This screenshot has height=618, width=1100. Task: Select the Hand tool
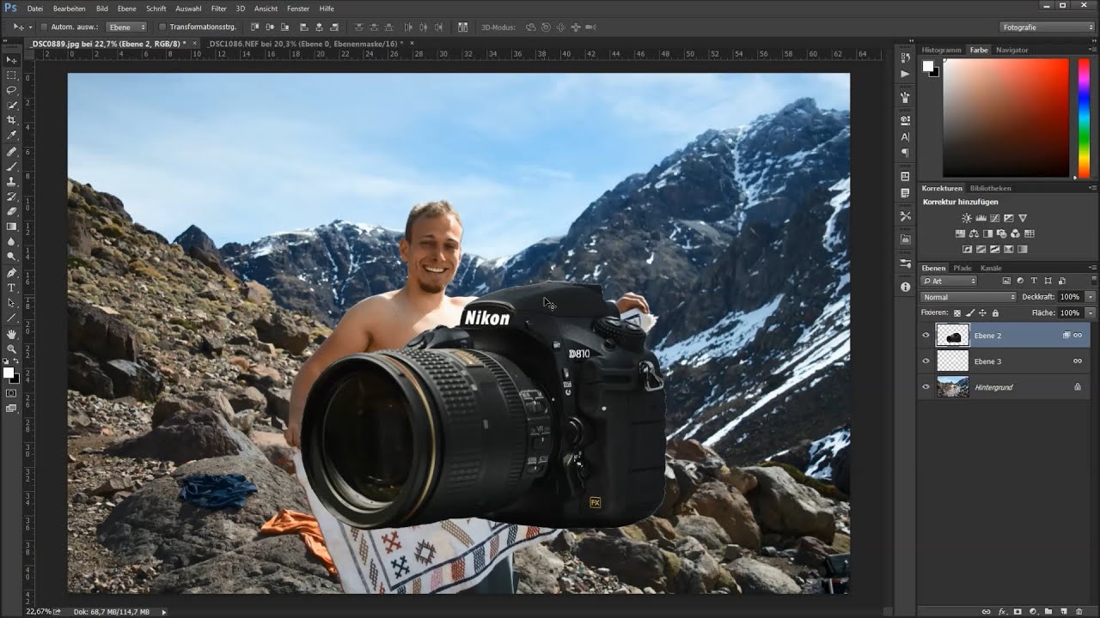[x=12, y=334]
